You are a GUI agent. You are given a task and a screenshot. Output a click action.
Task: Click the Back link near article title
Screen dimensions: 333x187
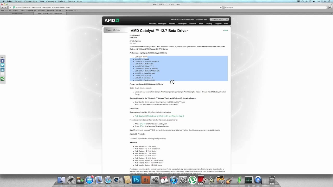(x=225, y=30)
